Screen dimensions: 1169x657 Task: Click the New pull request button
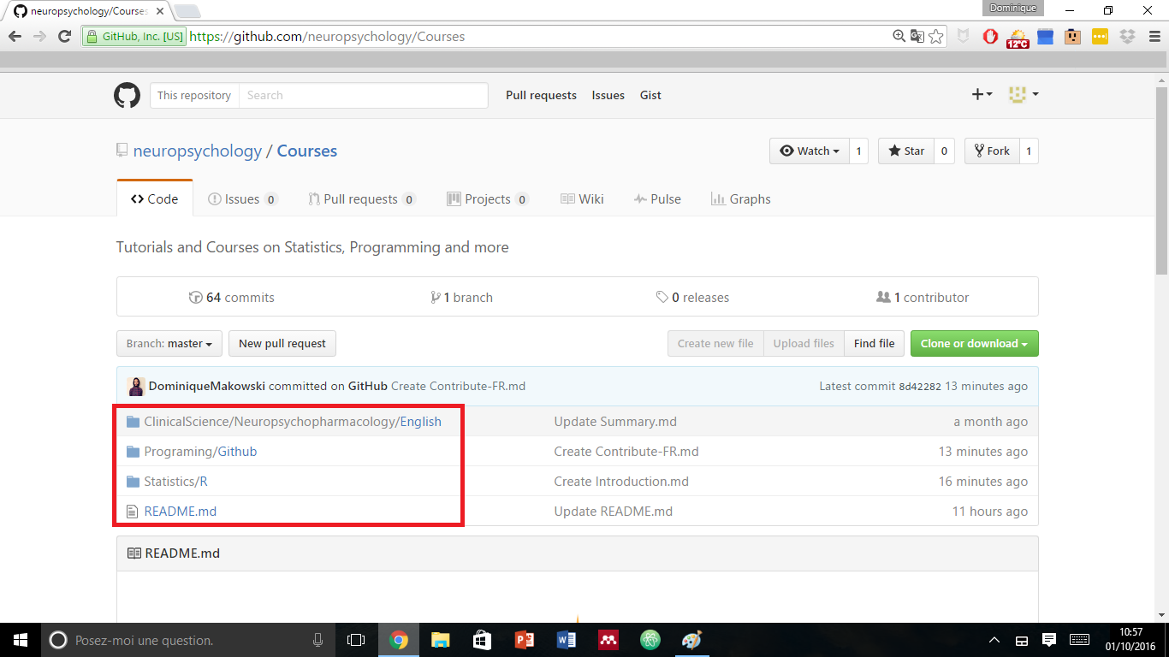tap(282, 344)
